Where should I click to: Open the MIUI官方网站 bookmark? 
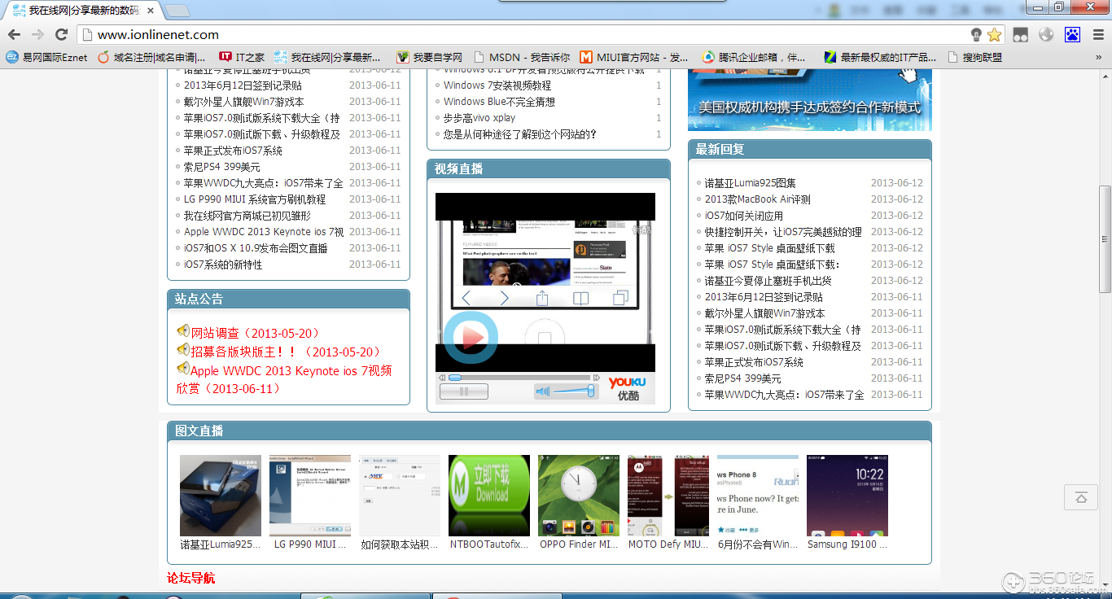coord(634,57)
